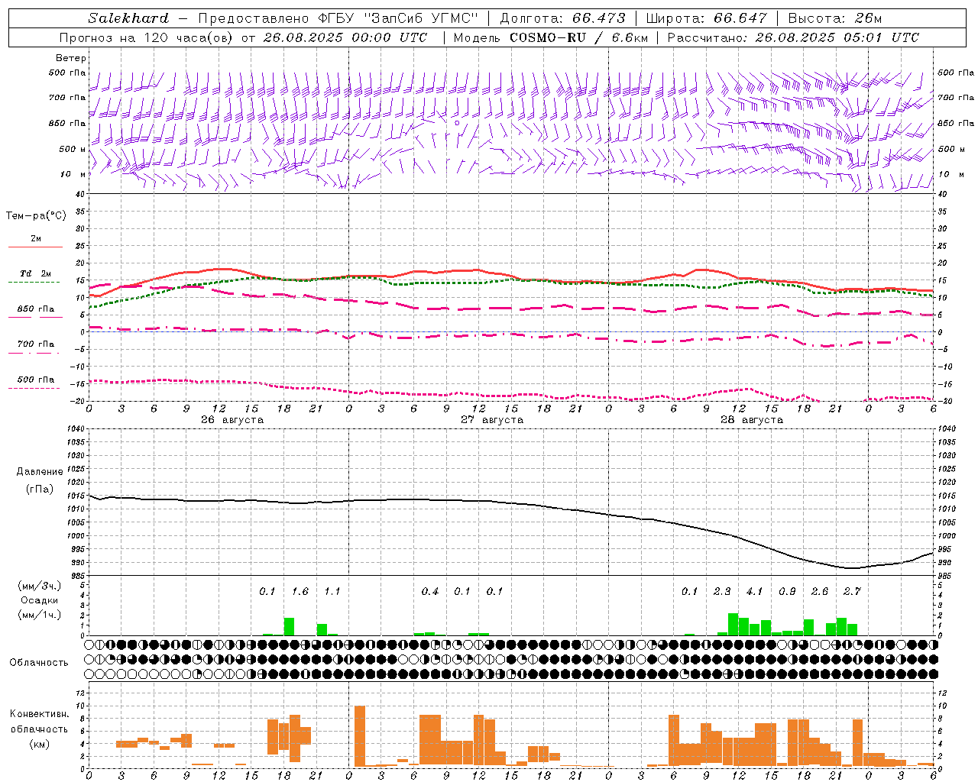978x782 pixels.
Task: Select the provider text ФГБУ "ЗапСиб УГМС"
Action: (x=399, y=18)
